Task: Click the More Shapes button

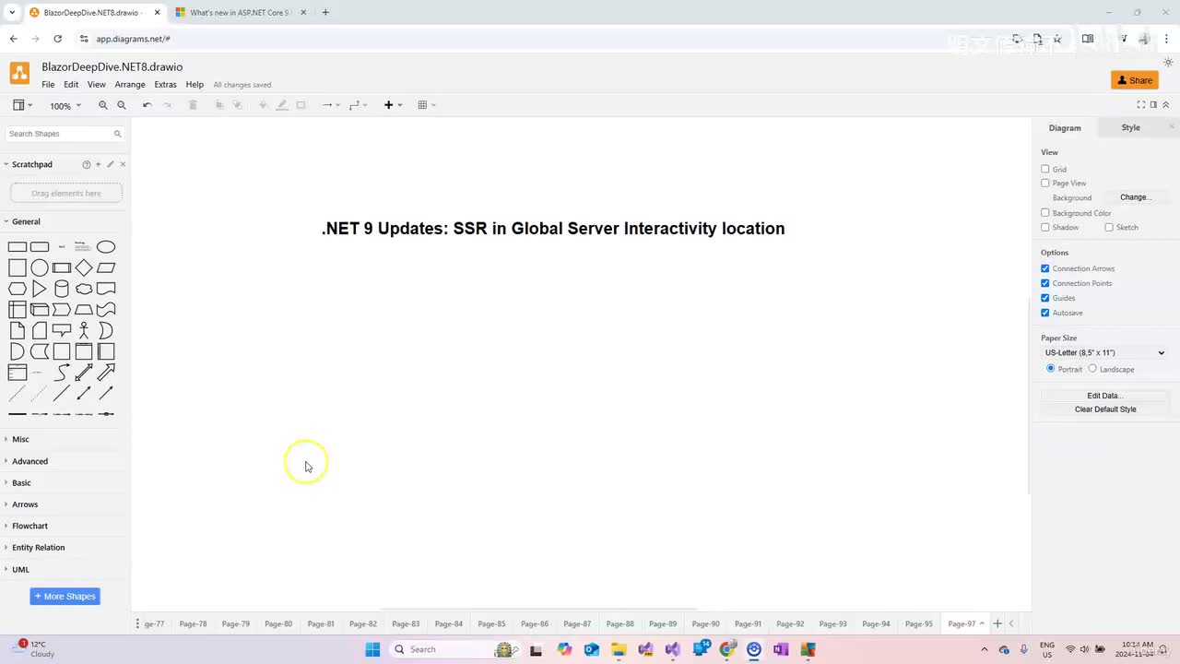Action: [x=65, y=597]
